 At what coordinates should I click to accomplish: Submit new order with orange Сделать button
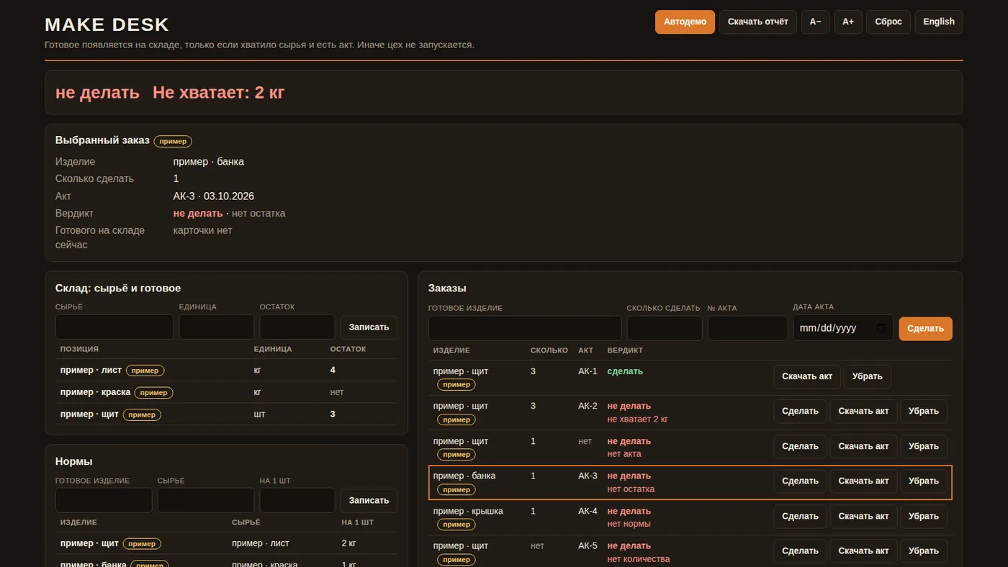click(x=925, y=329)
